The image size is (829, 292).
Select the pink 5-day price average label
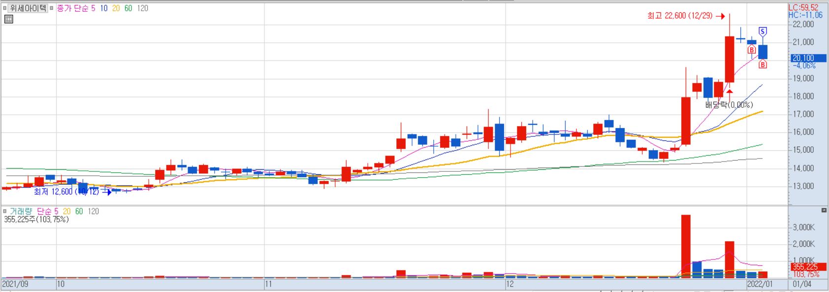93,8
